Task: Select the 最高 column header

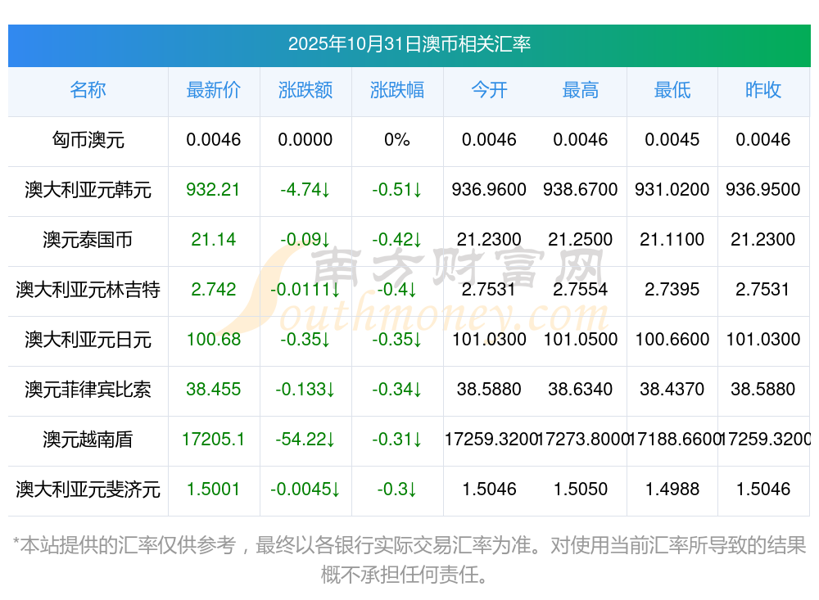Action: [x=581, y=90]
